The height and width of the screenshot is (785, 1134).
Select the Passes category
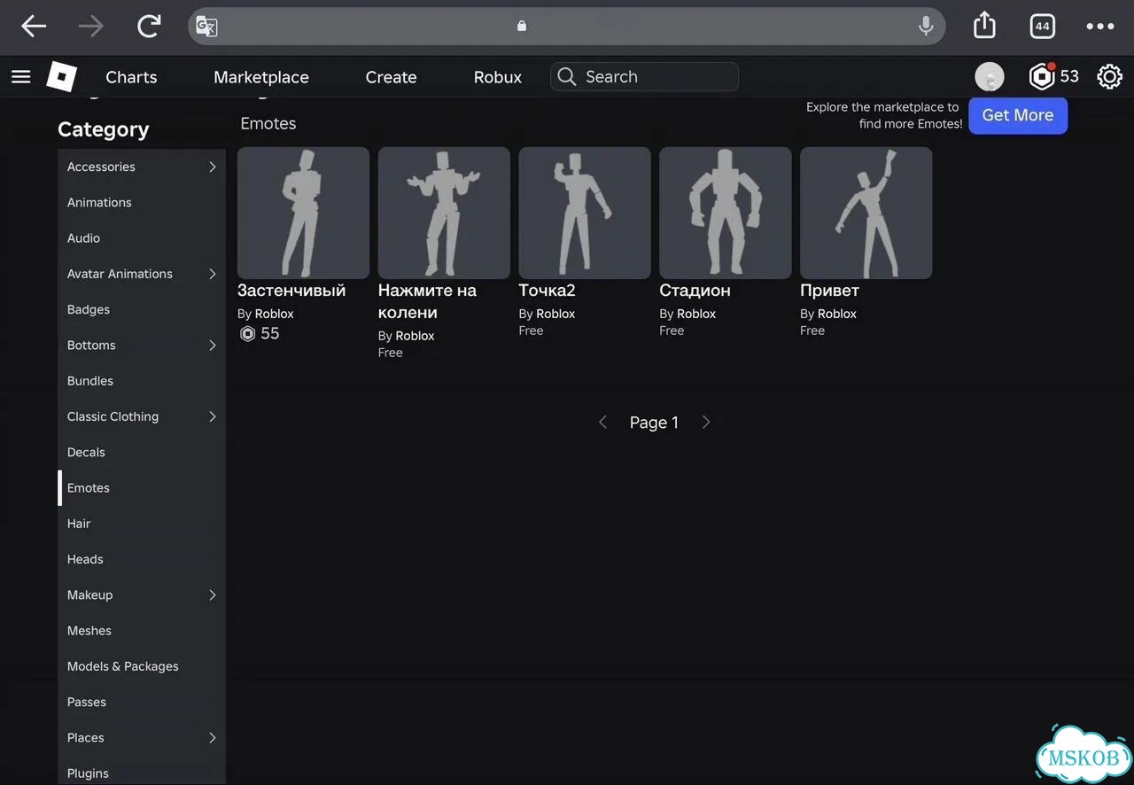coord(142,703)
